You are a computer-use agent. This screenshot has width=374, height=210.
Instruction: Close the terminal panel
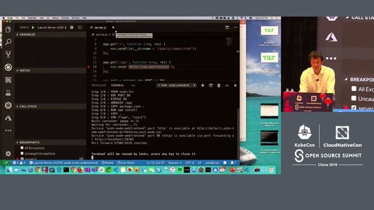(235, 85)
